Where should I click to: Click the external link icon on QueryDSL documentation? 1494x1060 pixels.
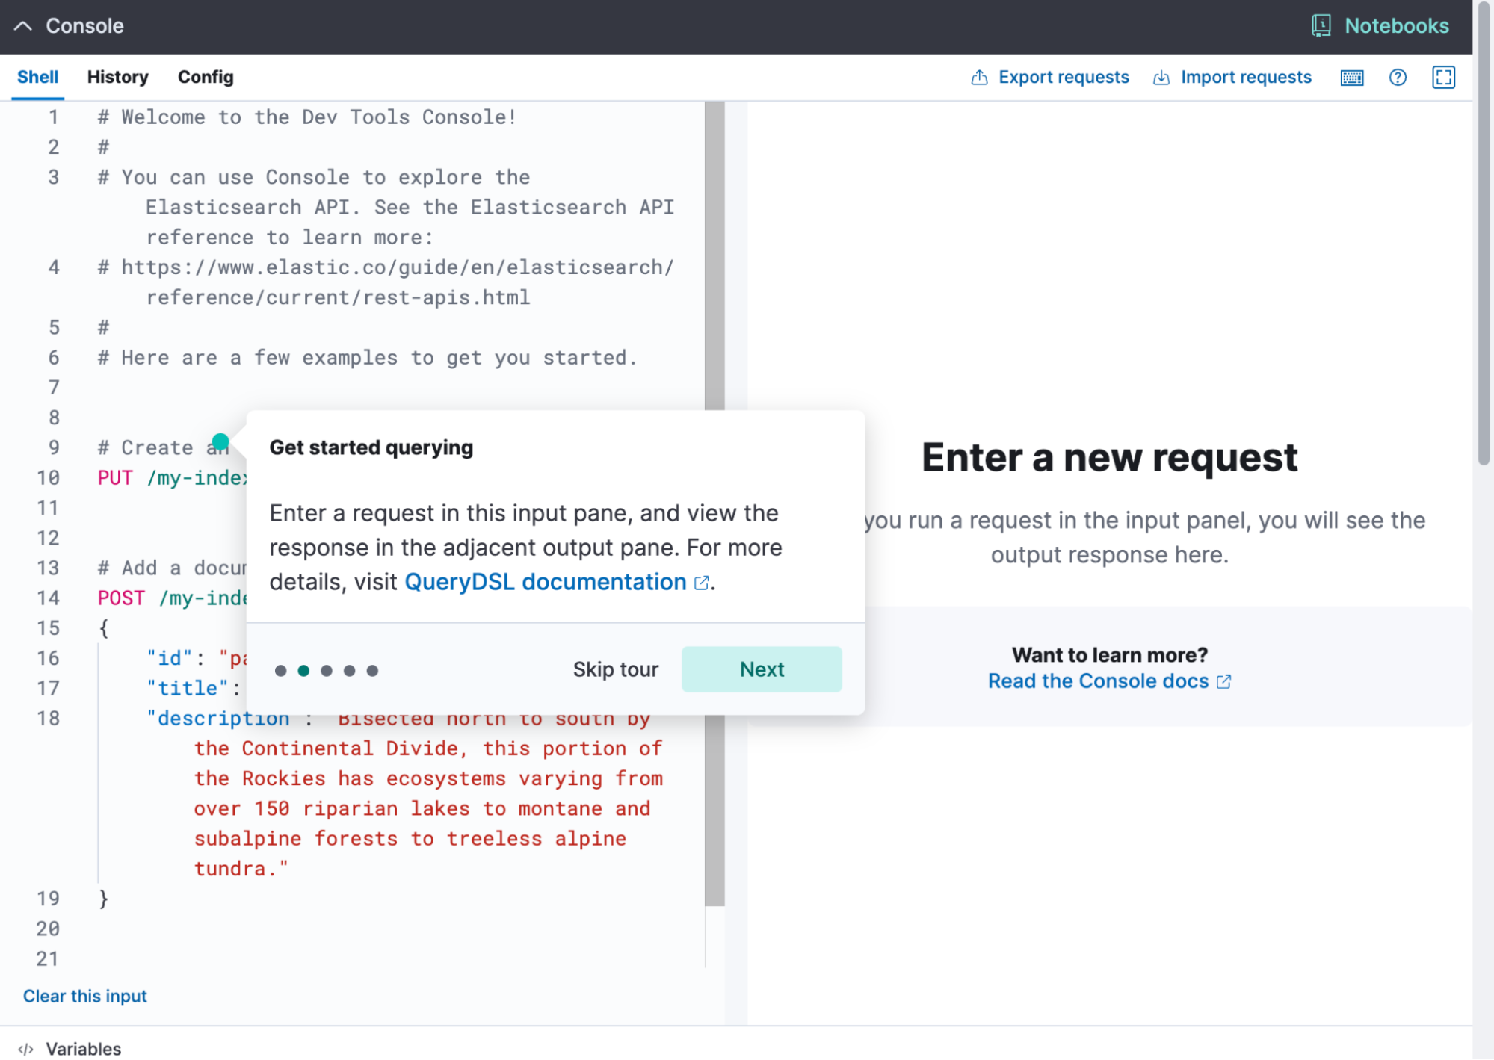coord(700,582)
